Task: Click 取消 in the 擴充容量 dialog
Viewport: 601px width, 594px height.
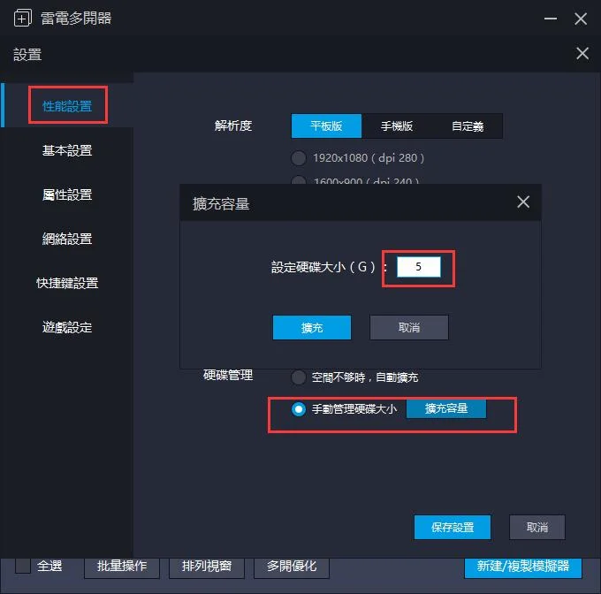Action: (409, 327)
